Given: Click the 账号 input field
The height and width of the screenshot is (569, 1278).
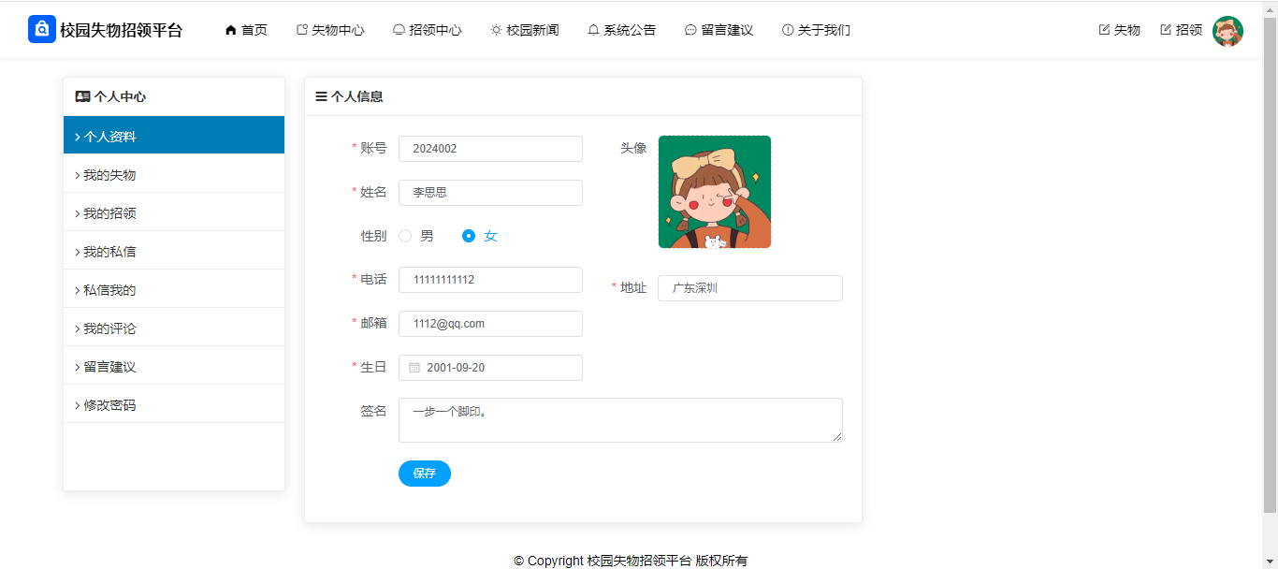Looking at the screenshot, I should pos(490,149).
